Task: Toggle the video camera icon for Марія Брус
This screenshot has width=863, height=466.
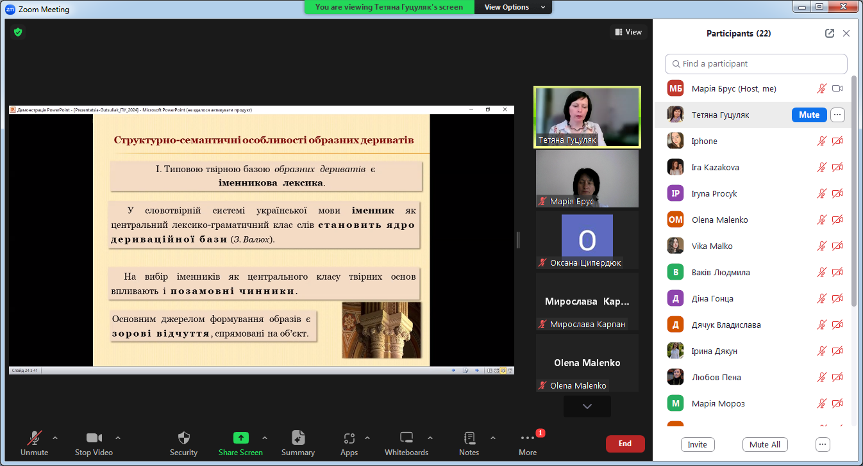Action: (x=837, y=89)
